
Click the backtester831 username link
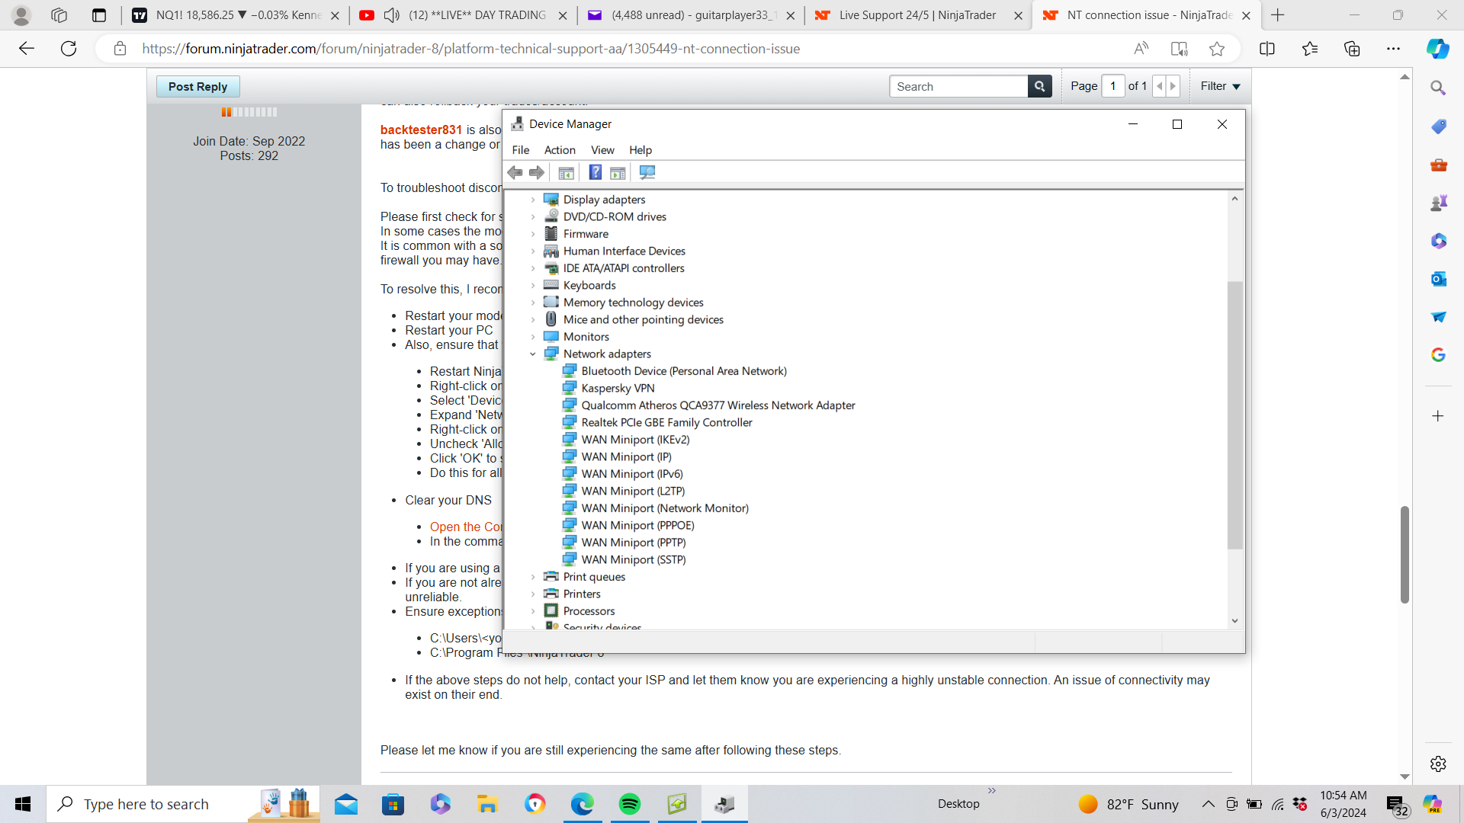(421, 130)
